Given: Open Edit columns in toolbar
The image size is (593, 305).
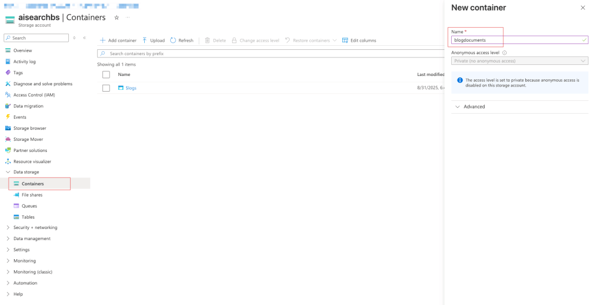Looking at the screenshot, I should click(359, 41).
